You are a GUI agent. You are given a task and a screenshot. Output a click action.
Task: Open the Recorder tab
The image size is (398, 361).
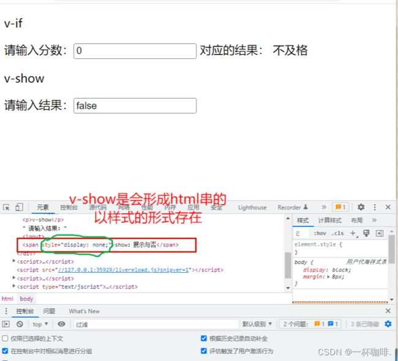point(293,207)
